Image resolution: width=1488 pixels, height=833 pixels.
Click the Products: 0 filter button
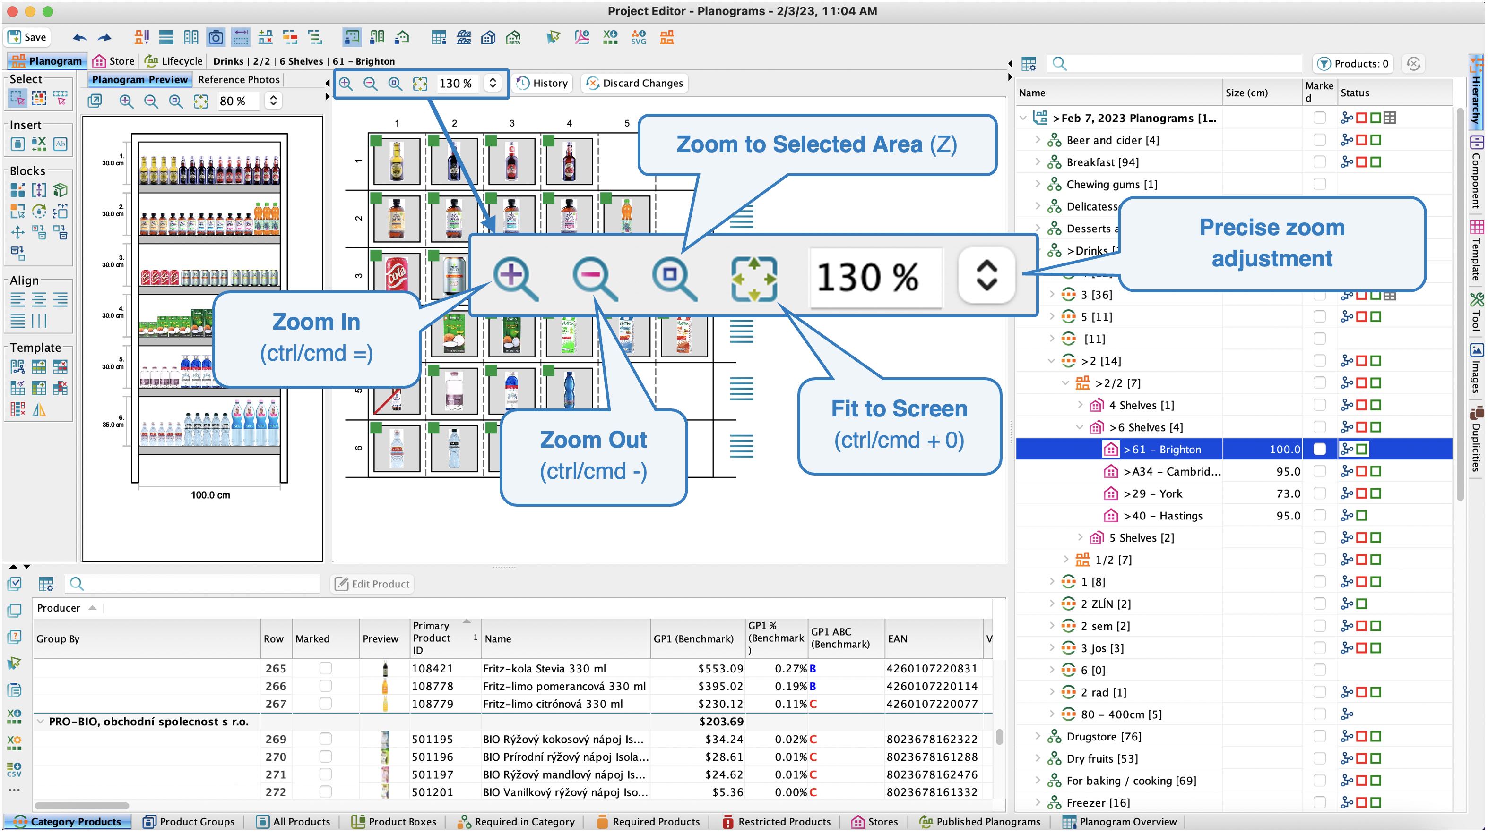(x=1353, y=63)
